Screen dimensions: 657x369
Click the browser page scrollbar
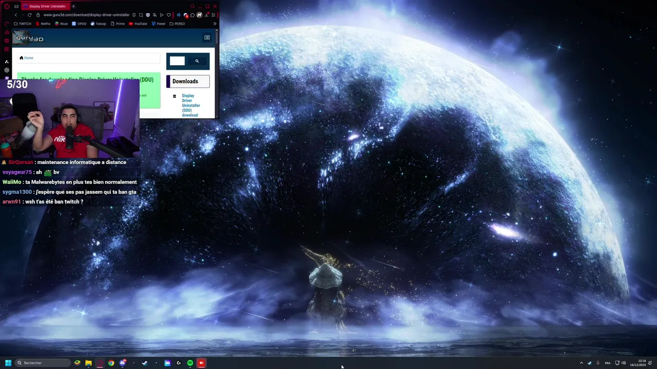[217, 38]
